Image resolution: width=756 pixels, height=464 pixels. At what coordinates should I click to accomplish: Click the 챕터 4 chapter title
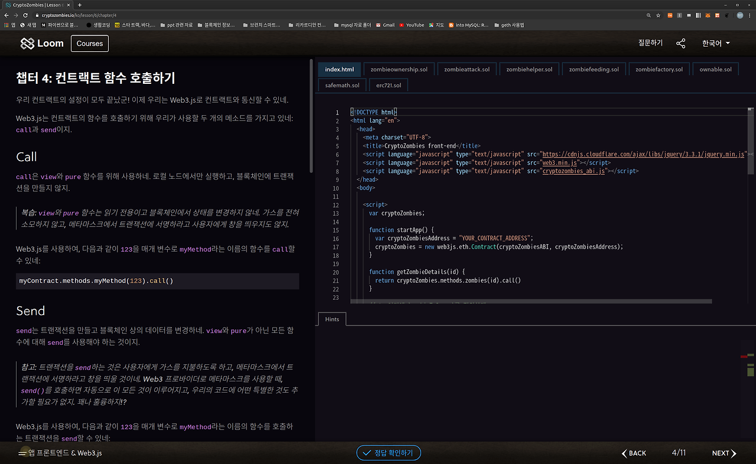click(x=96, y=78)
